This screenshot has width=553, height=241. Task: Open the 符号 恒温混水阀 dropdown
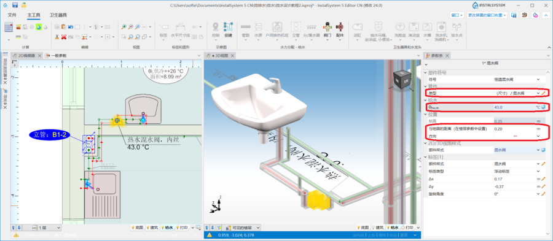coord(538,80)
